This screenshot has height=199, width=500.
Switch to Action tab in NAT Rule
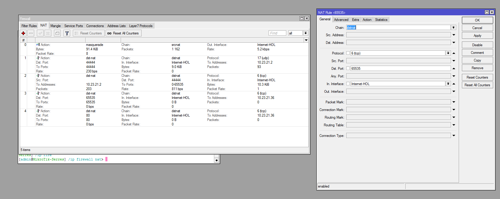[367, 20]
